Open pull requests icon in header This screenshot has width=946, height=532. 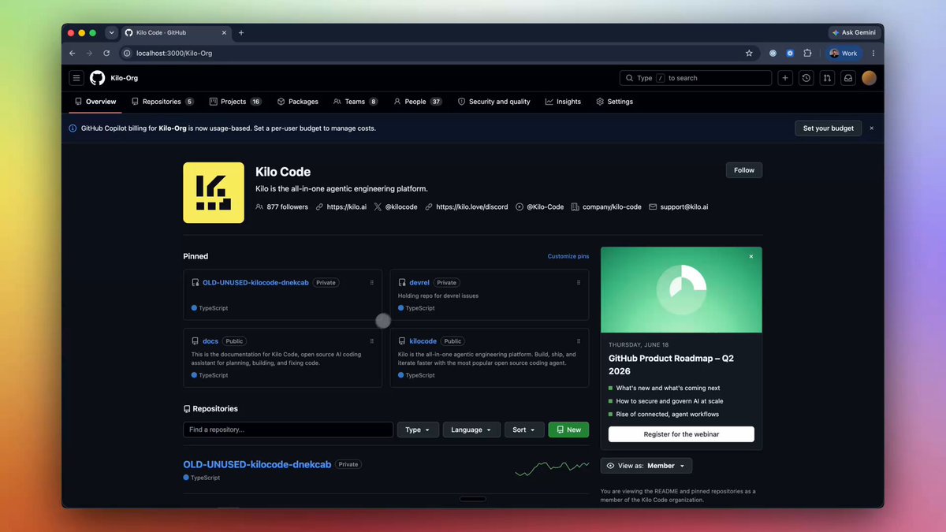coord(827,78)
